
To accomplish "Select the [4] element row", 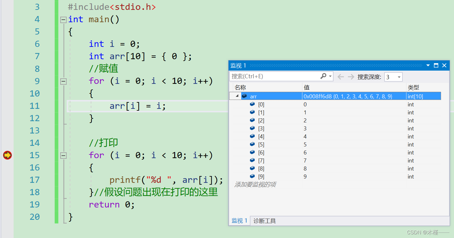I will [x=335, y=137].
